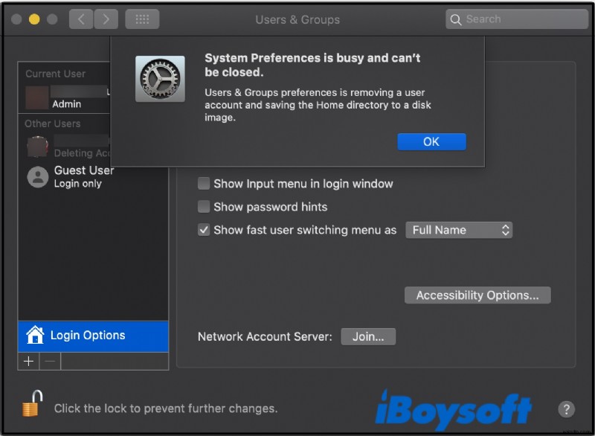Click OK to dismiss the busy alert

431,141
